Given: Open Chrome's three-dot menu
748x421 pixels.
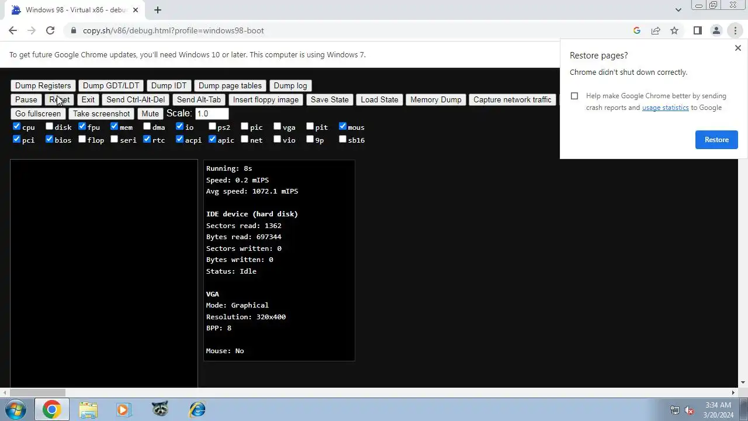Looking at the screenshot, I should point(735,30).
